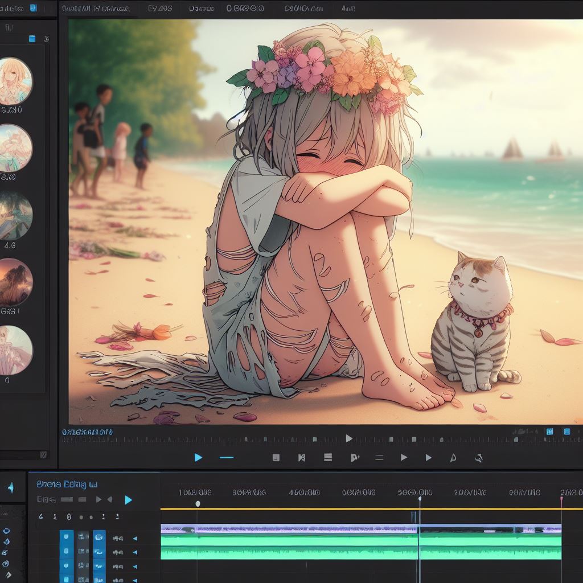
Task: Select the long purple video clip on the timeline
Action: point(289,529)
